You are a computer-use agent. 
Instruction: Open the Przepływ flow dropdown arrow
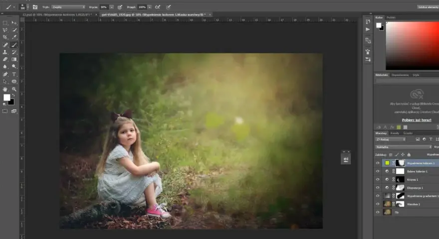[150, 7]
